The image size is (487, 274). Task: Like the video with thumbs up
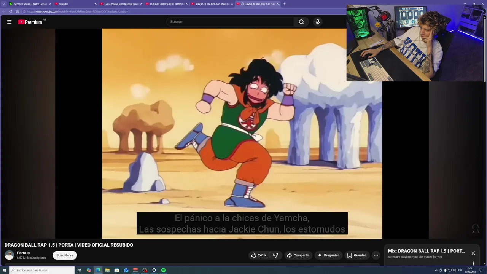(x=258, y=255)
